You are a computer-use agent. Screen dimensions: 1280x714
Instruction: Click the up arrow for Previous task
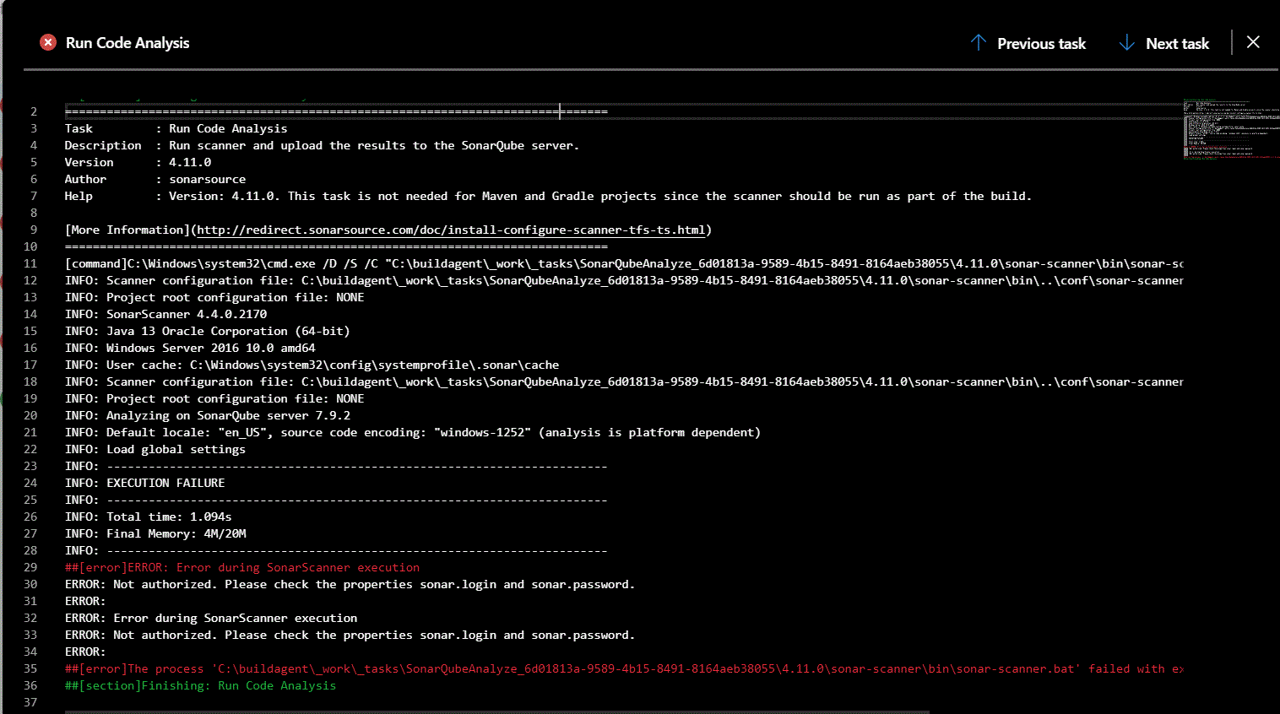click(x=979, y=43)
